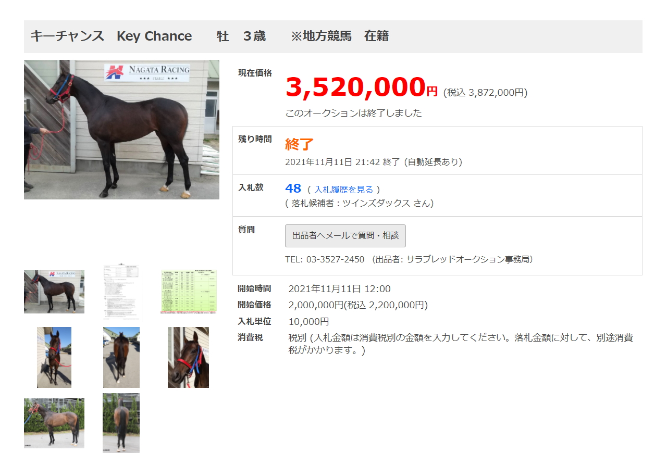Open the green table sheet thumbnail
667x453 pixels.
pos(189,292)
